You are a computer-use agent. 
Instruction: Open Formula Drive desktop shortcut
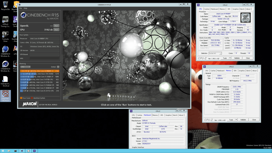tap(5, 37)
